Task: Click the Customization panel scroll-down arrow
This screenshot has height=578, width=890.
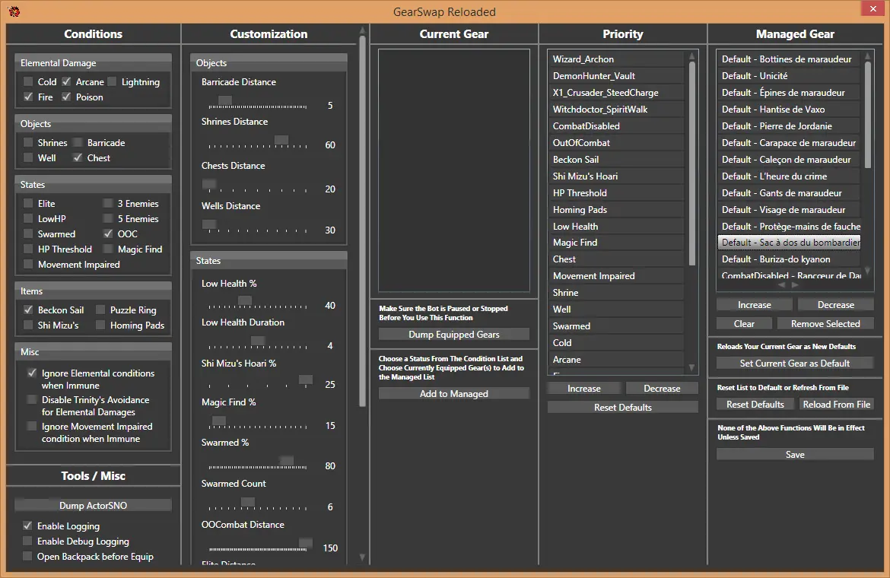Action: coord(362,557)
